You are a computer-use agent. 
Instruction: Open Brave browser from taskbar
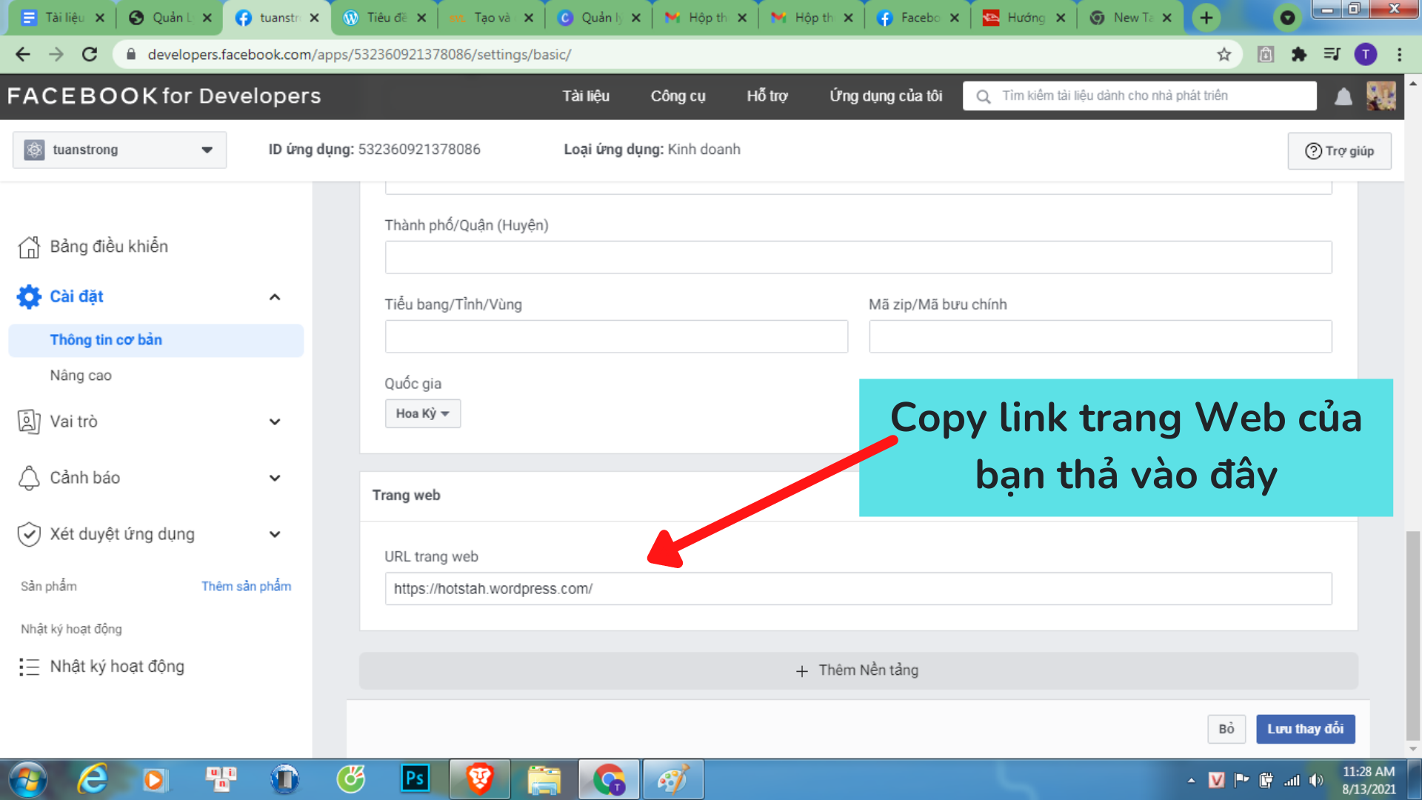[x=479, y=779]
